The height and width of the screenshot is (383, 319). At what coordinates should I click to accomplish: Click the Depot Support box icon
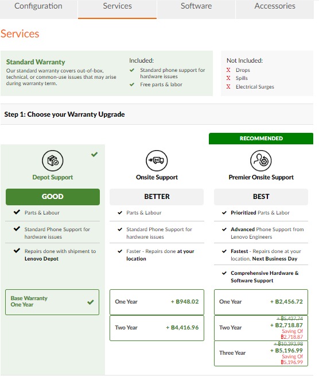tap(53, 160)
